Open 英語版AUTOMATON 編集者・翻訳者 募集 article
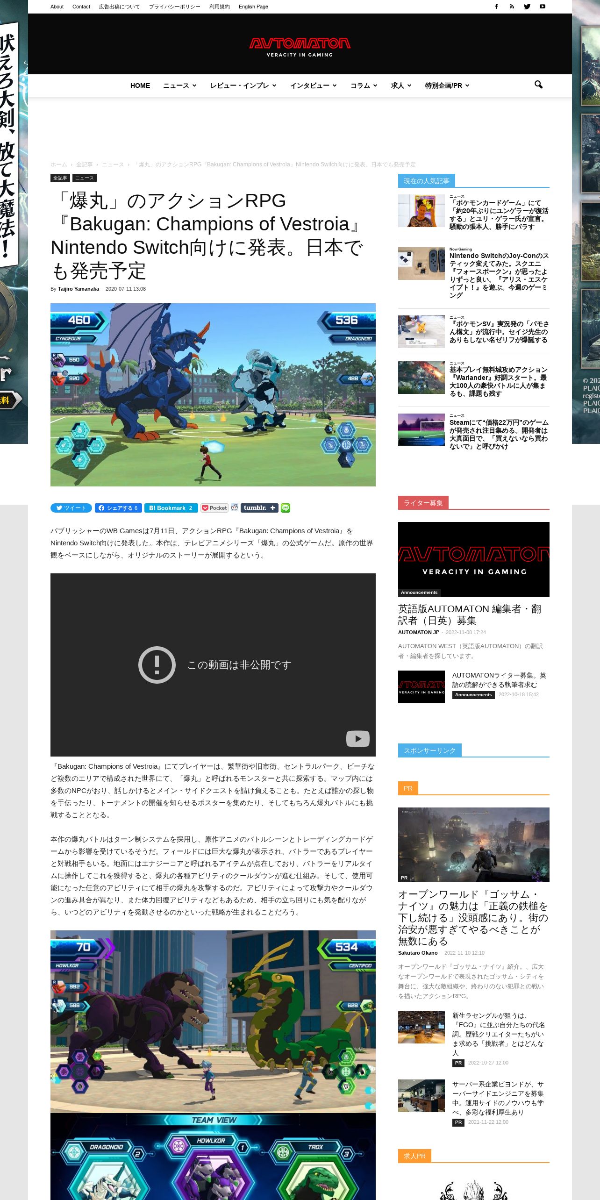 pos(470,614)
